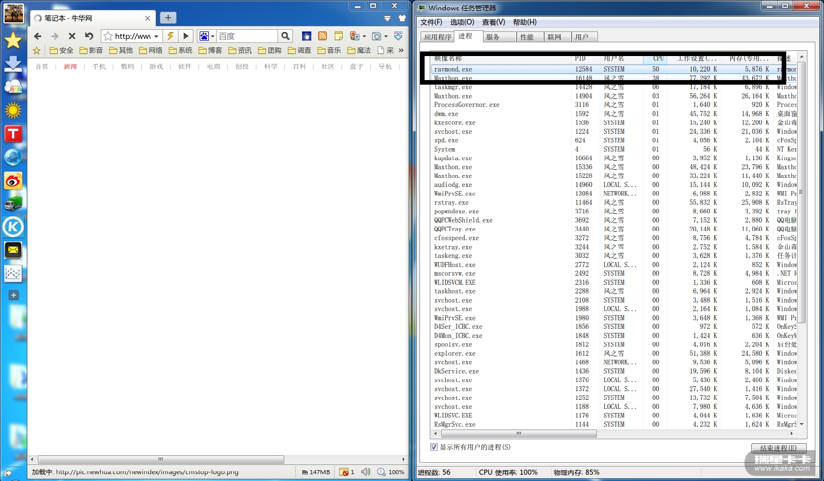Open the yellow sticky note icon

tap(339, 36)
